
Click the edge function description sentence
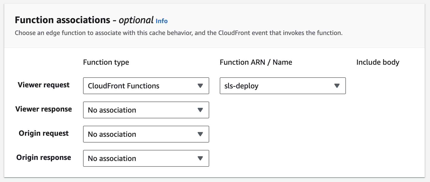click(179, 33)
